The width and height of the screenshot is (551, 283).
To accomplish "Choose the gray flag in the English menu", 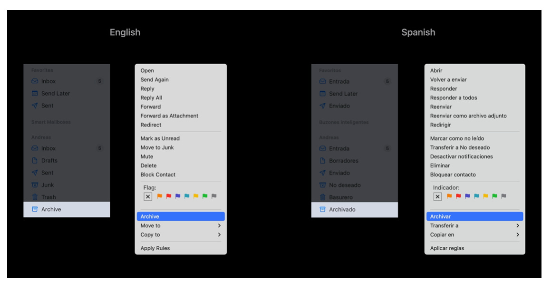I will point(214,196).
